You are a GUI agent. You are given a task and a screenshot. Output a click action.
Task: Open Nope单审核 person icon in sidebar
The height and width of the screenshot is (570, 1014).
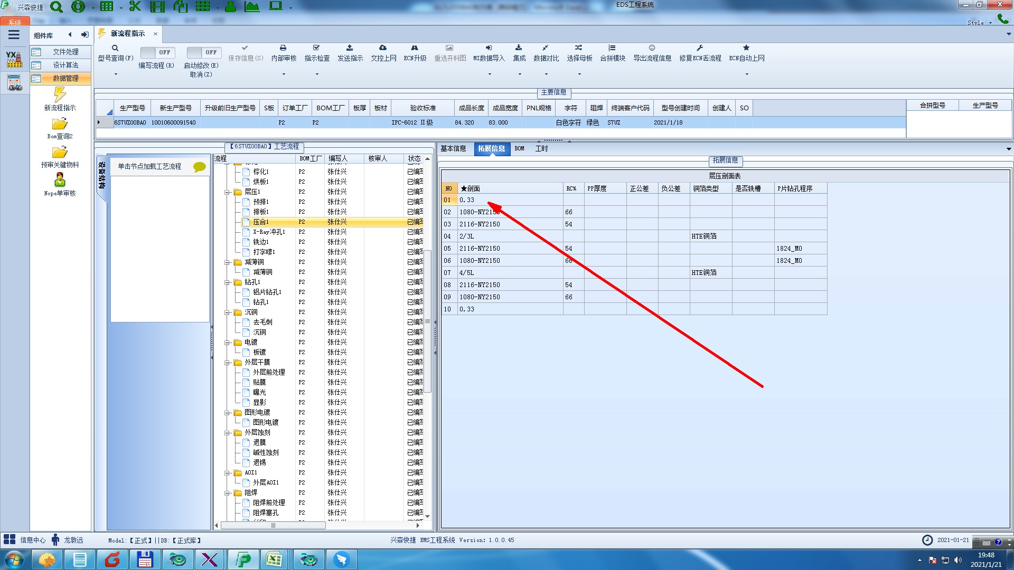point(60,180)
